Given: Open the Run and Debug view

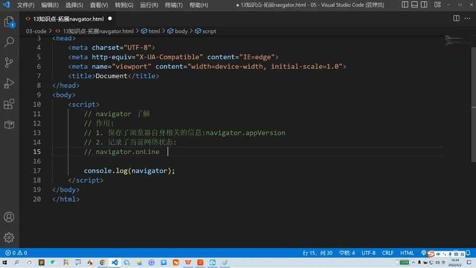Looking at the screenshot, I should coord(9,83).
